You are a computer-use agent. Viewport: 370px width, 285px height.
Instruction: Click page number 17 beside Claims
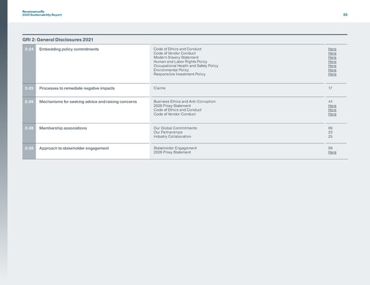[x=330, y=88]
